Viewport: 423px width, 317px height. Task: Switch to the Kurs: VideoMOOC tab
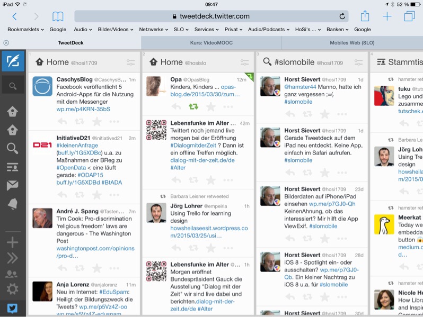click(211, 43)
